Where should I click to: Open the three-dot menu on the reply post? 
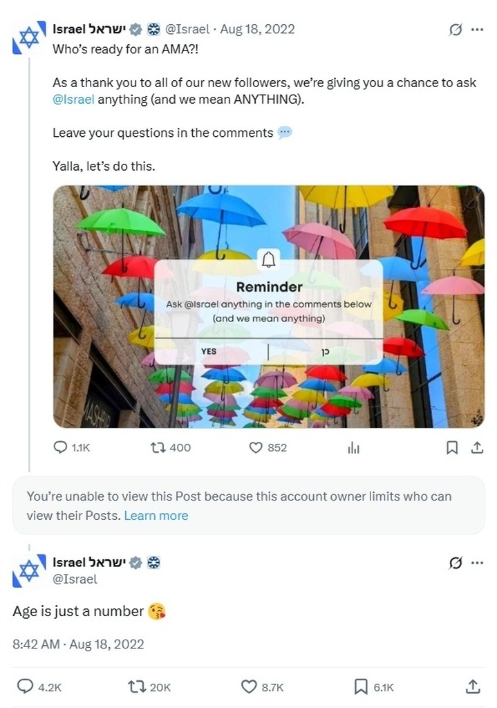point(477,563)
